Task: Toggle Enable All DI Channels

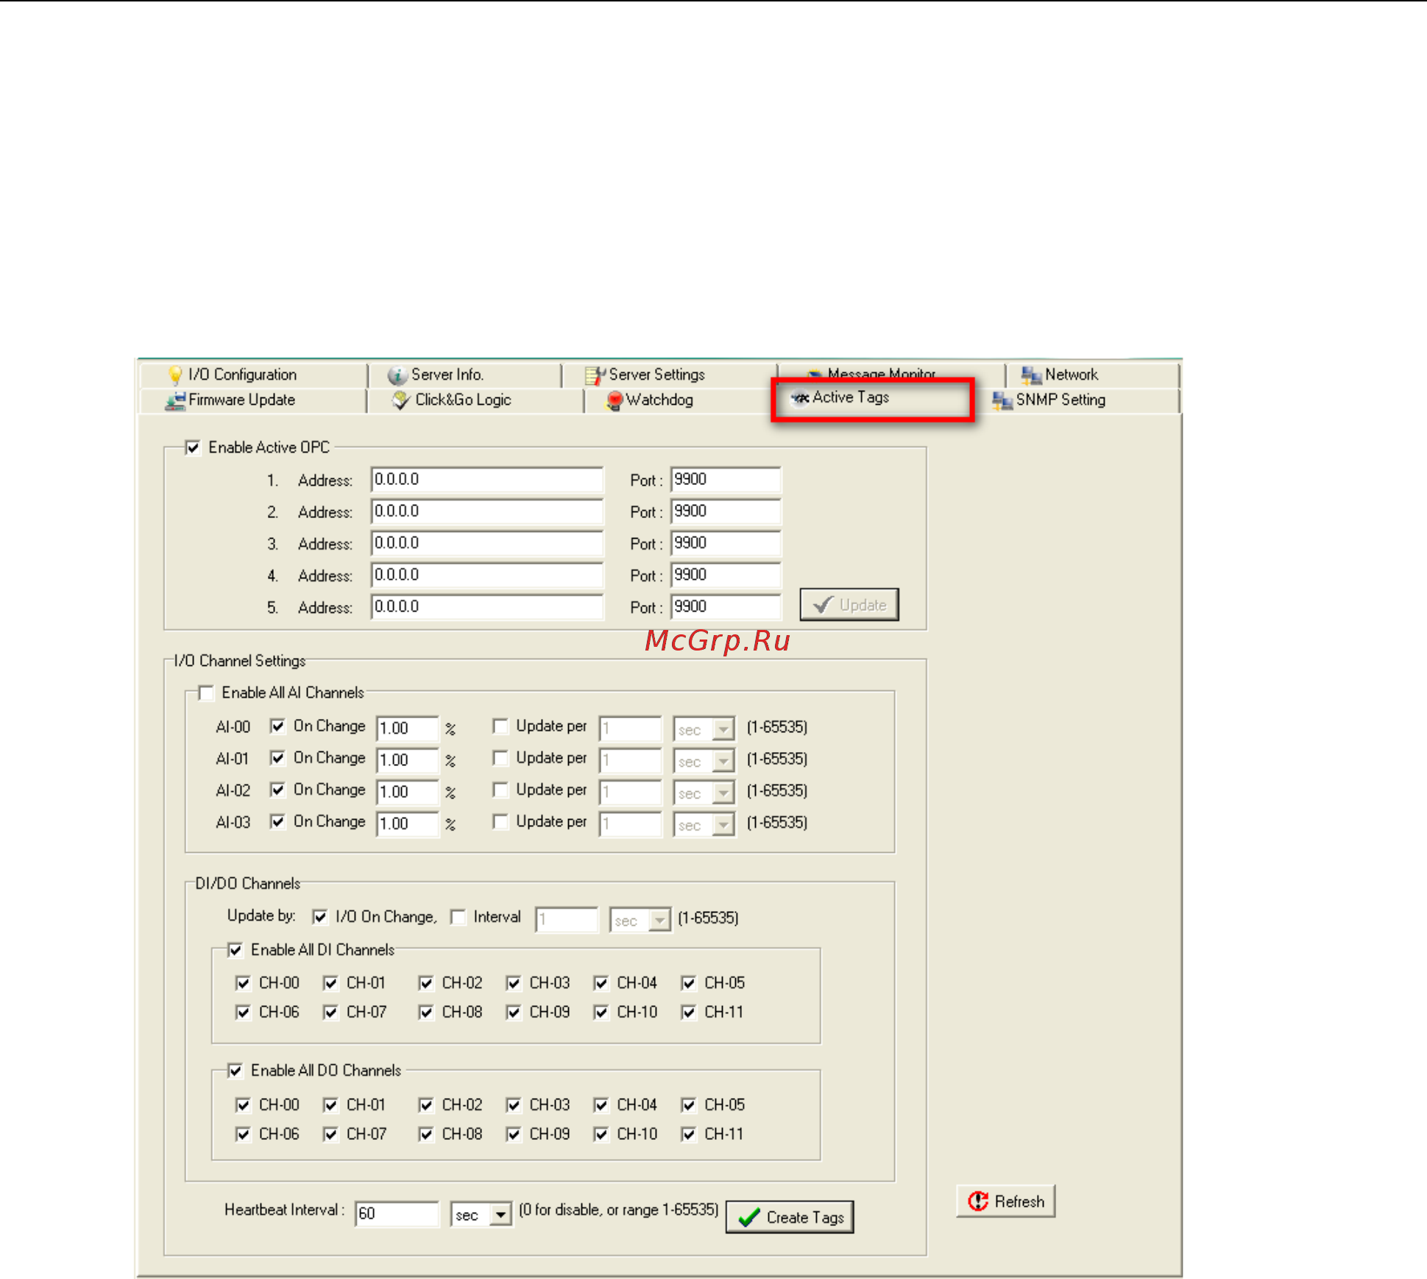Action: [x=235, y=950]
